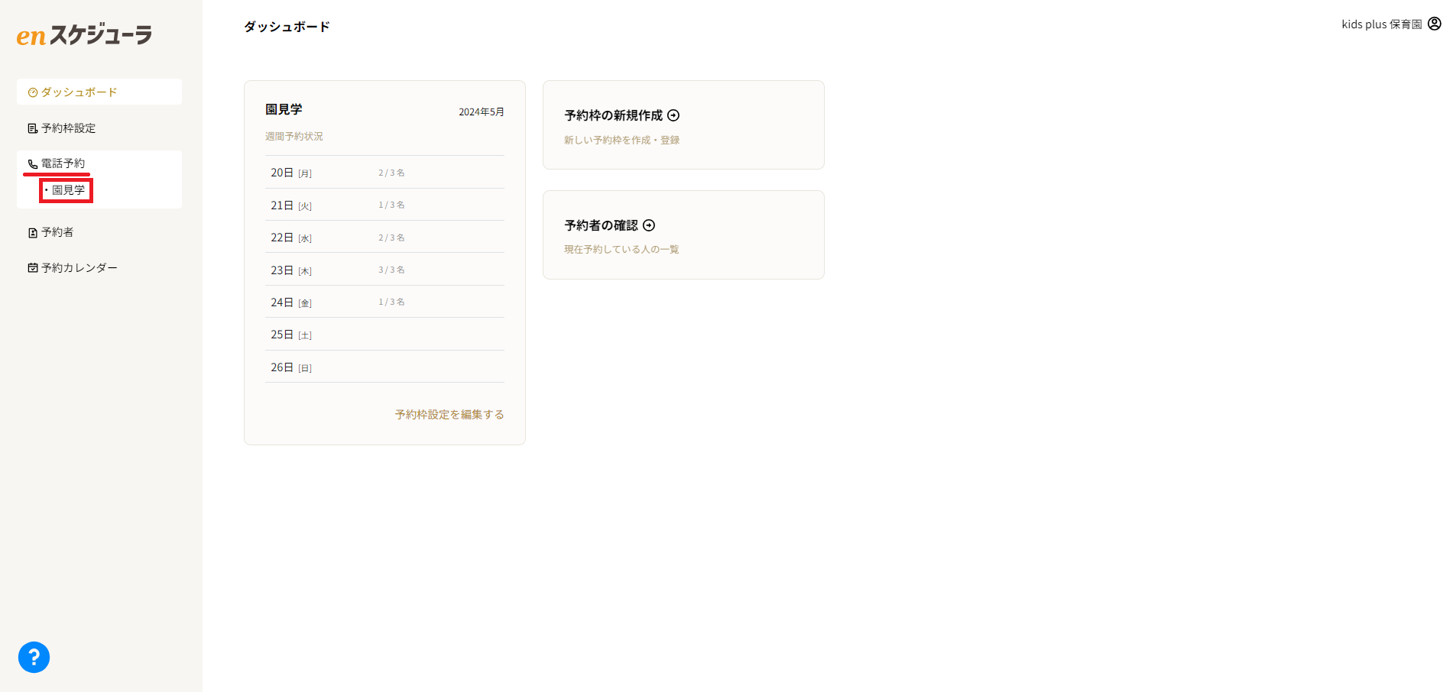Click the user account avatar icon
The image size is (1453, 692).
click(x=1435, y=24)
